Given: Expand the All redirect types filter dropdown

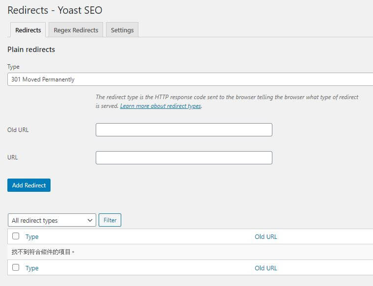Looking at the screenshot, I should tap(52, 220).
